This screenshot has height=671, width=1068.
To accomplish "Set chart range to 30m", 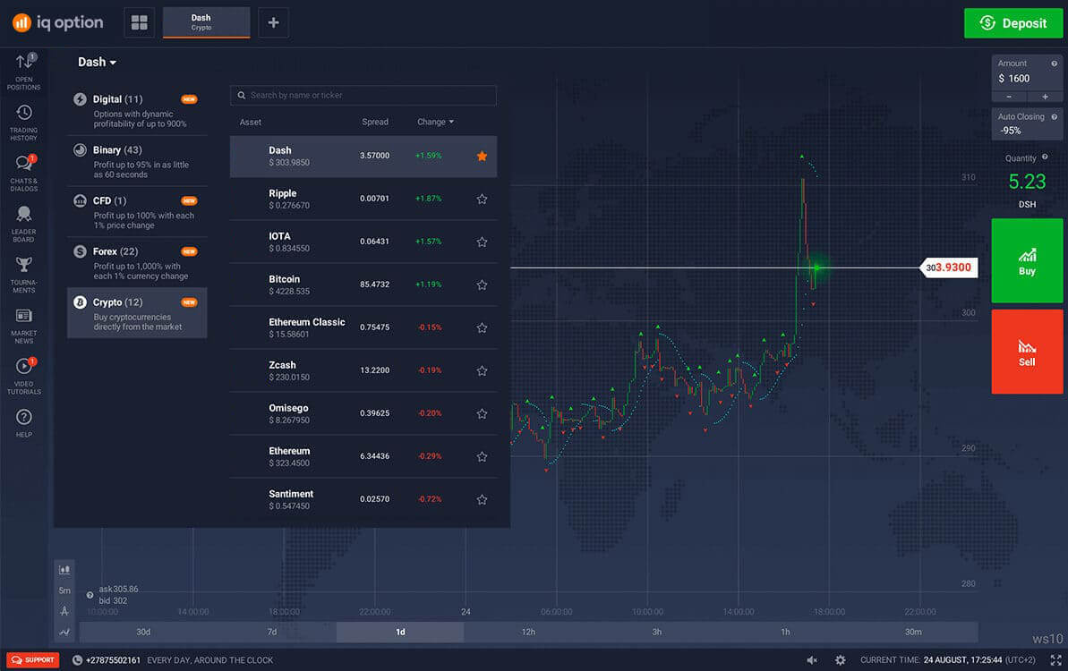I will pyautogui.click(x=913, y=633).
